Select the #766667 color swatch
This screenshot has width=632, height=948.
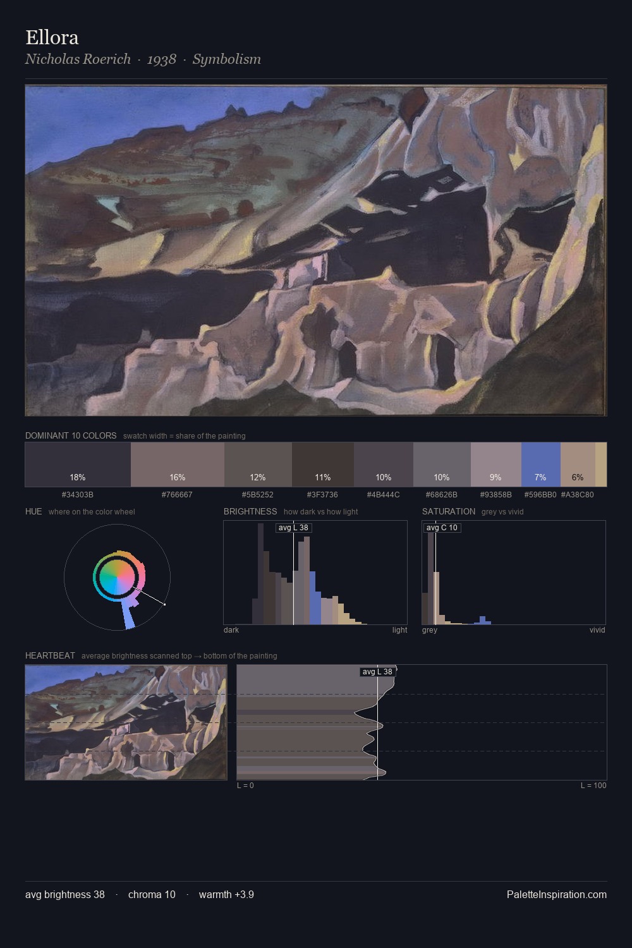point(178,465)
